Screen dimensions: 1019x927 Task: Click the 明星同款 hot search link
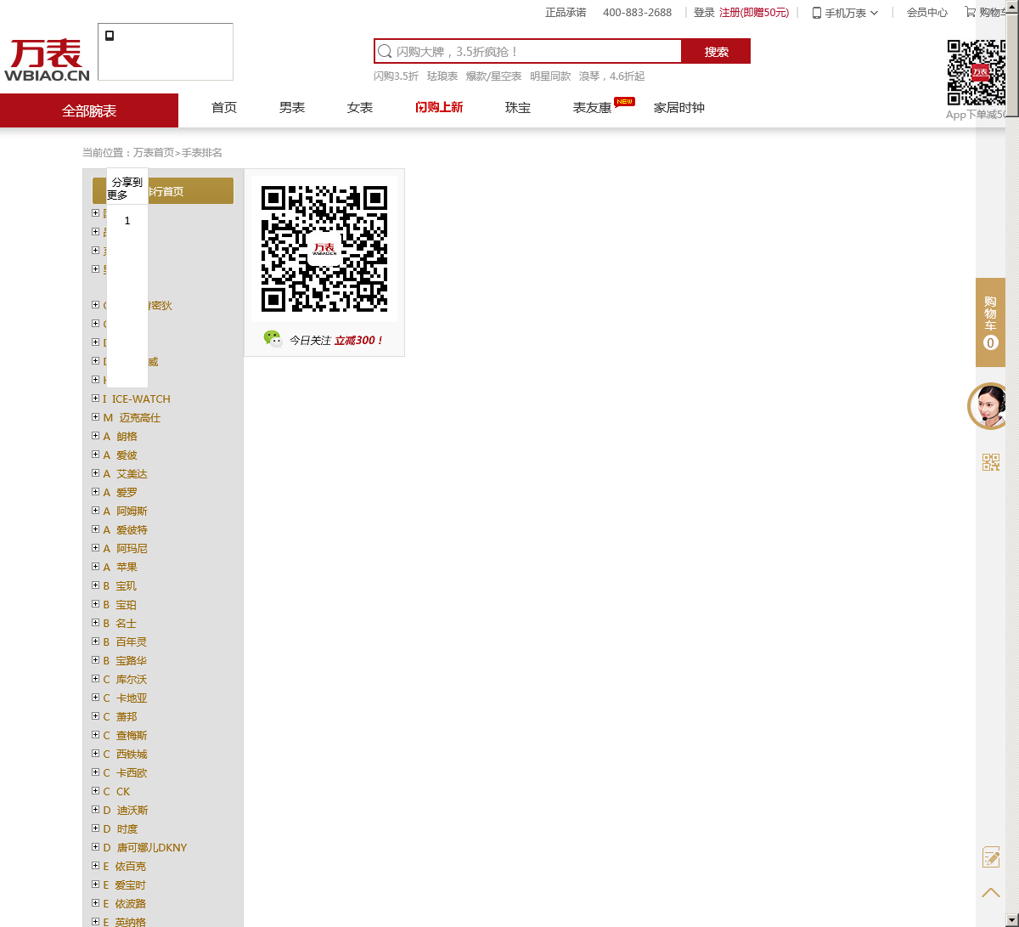550,76
